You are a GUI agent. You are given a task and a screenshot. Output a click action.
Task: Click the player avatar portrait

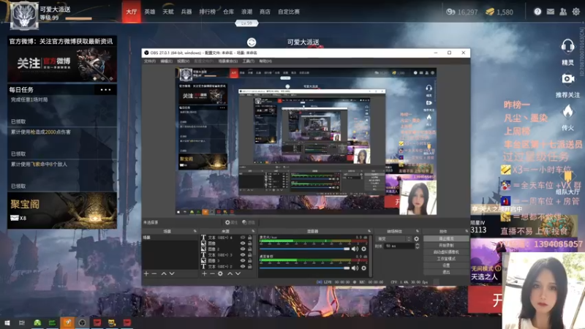click(x=24, y=16)
